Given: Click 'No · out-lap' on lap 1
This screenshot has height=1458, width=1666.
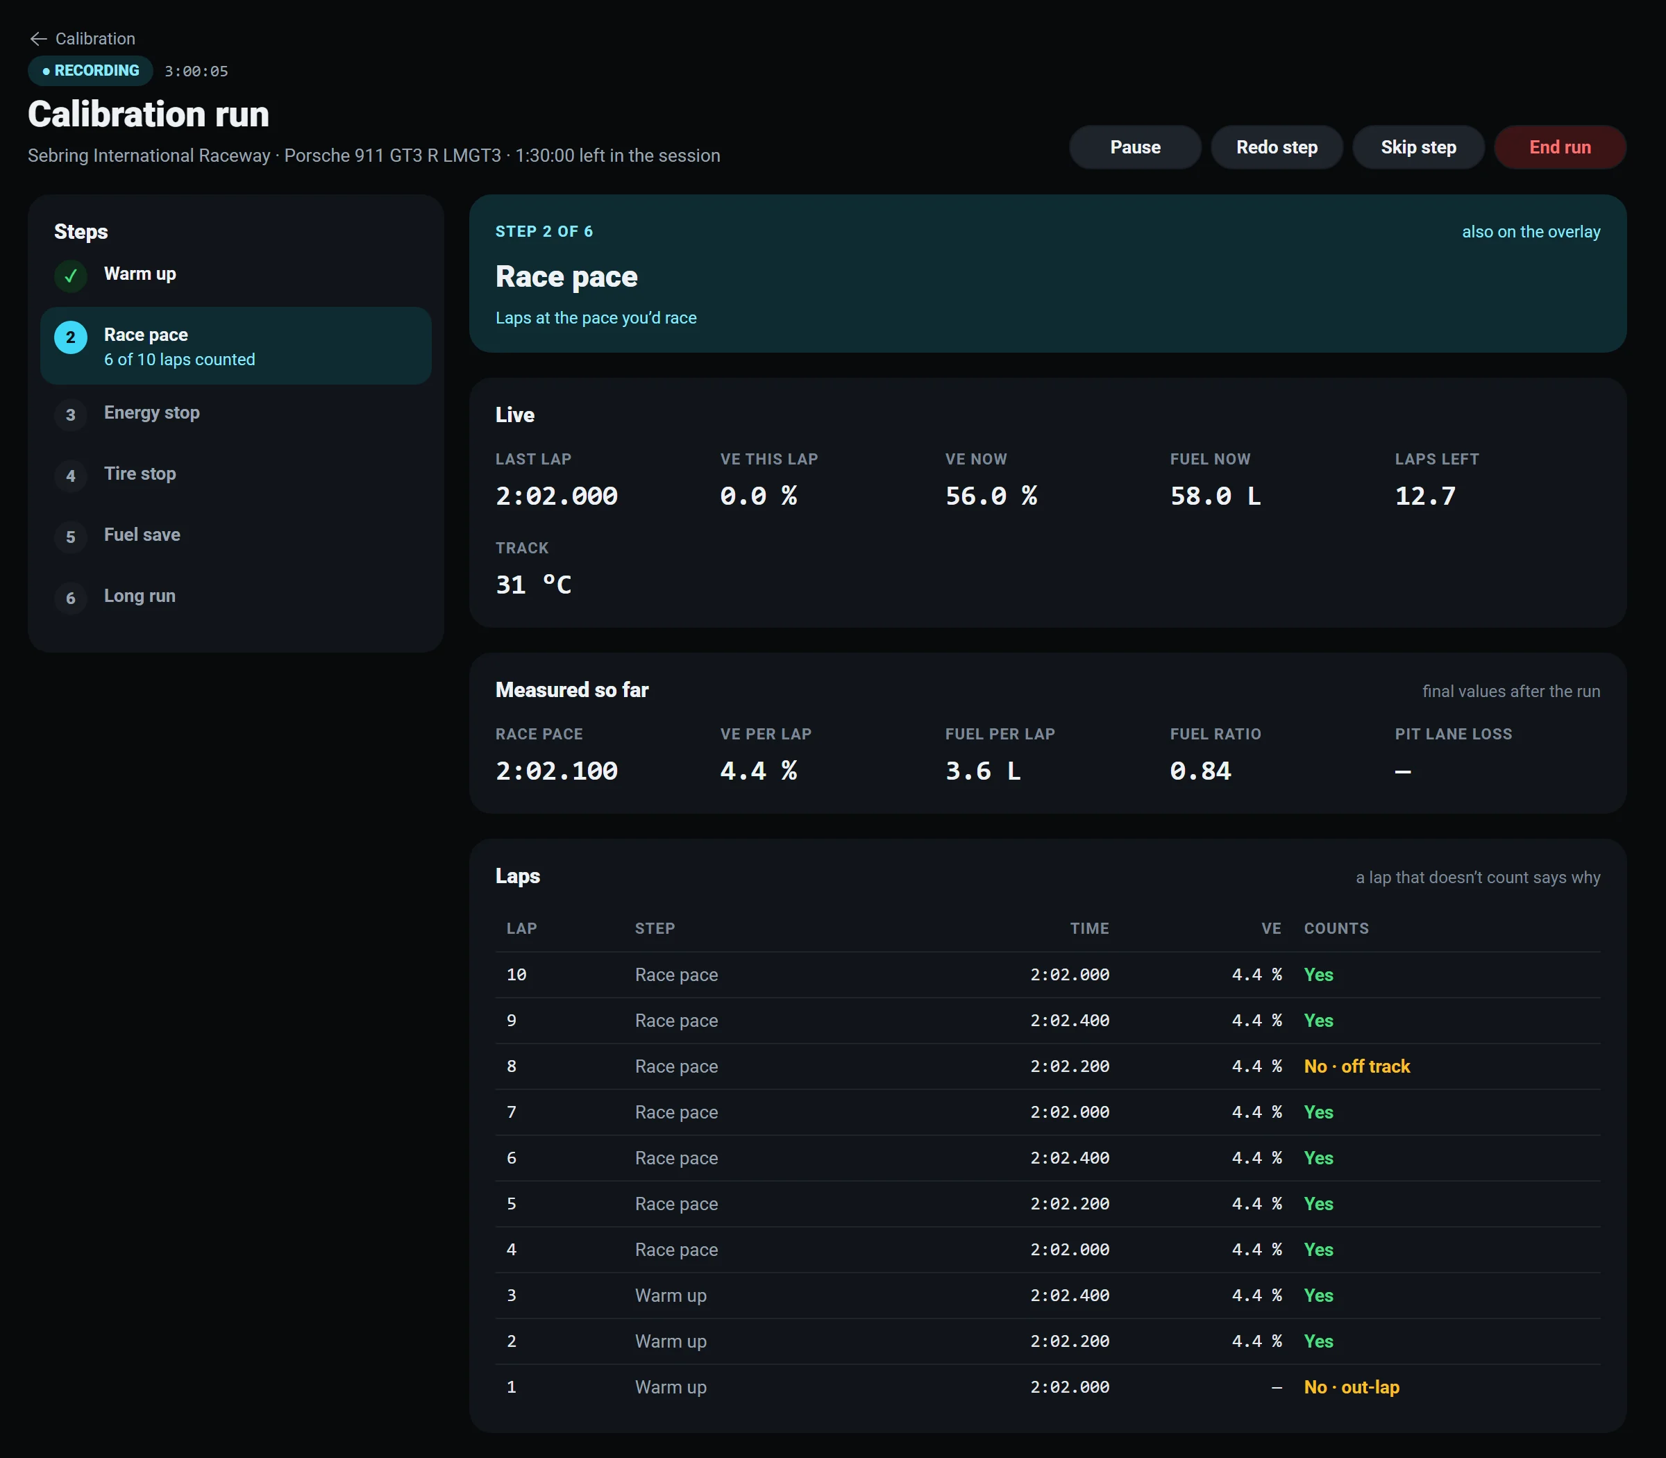Looking at the screenshot, I should coord(1351,1387).
